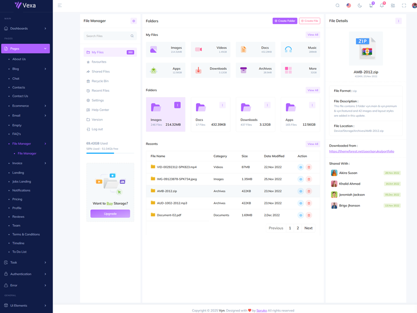Screen dimensions: 417x313
Task: Enter fullscreen mode from the header
Action: tap(404, 6)
